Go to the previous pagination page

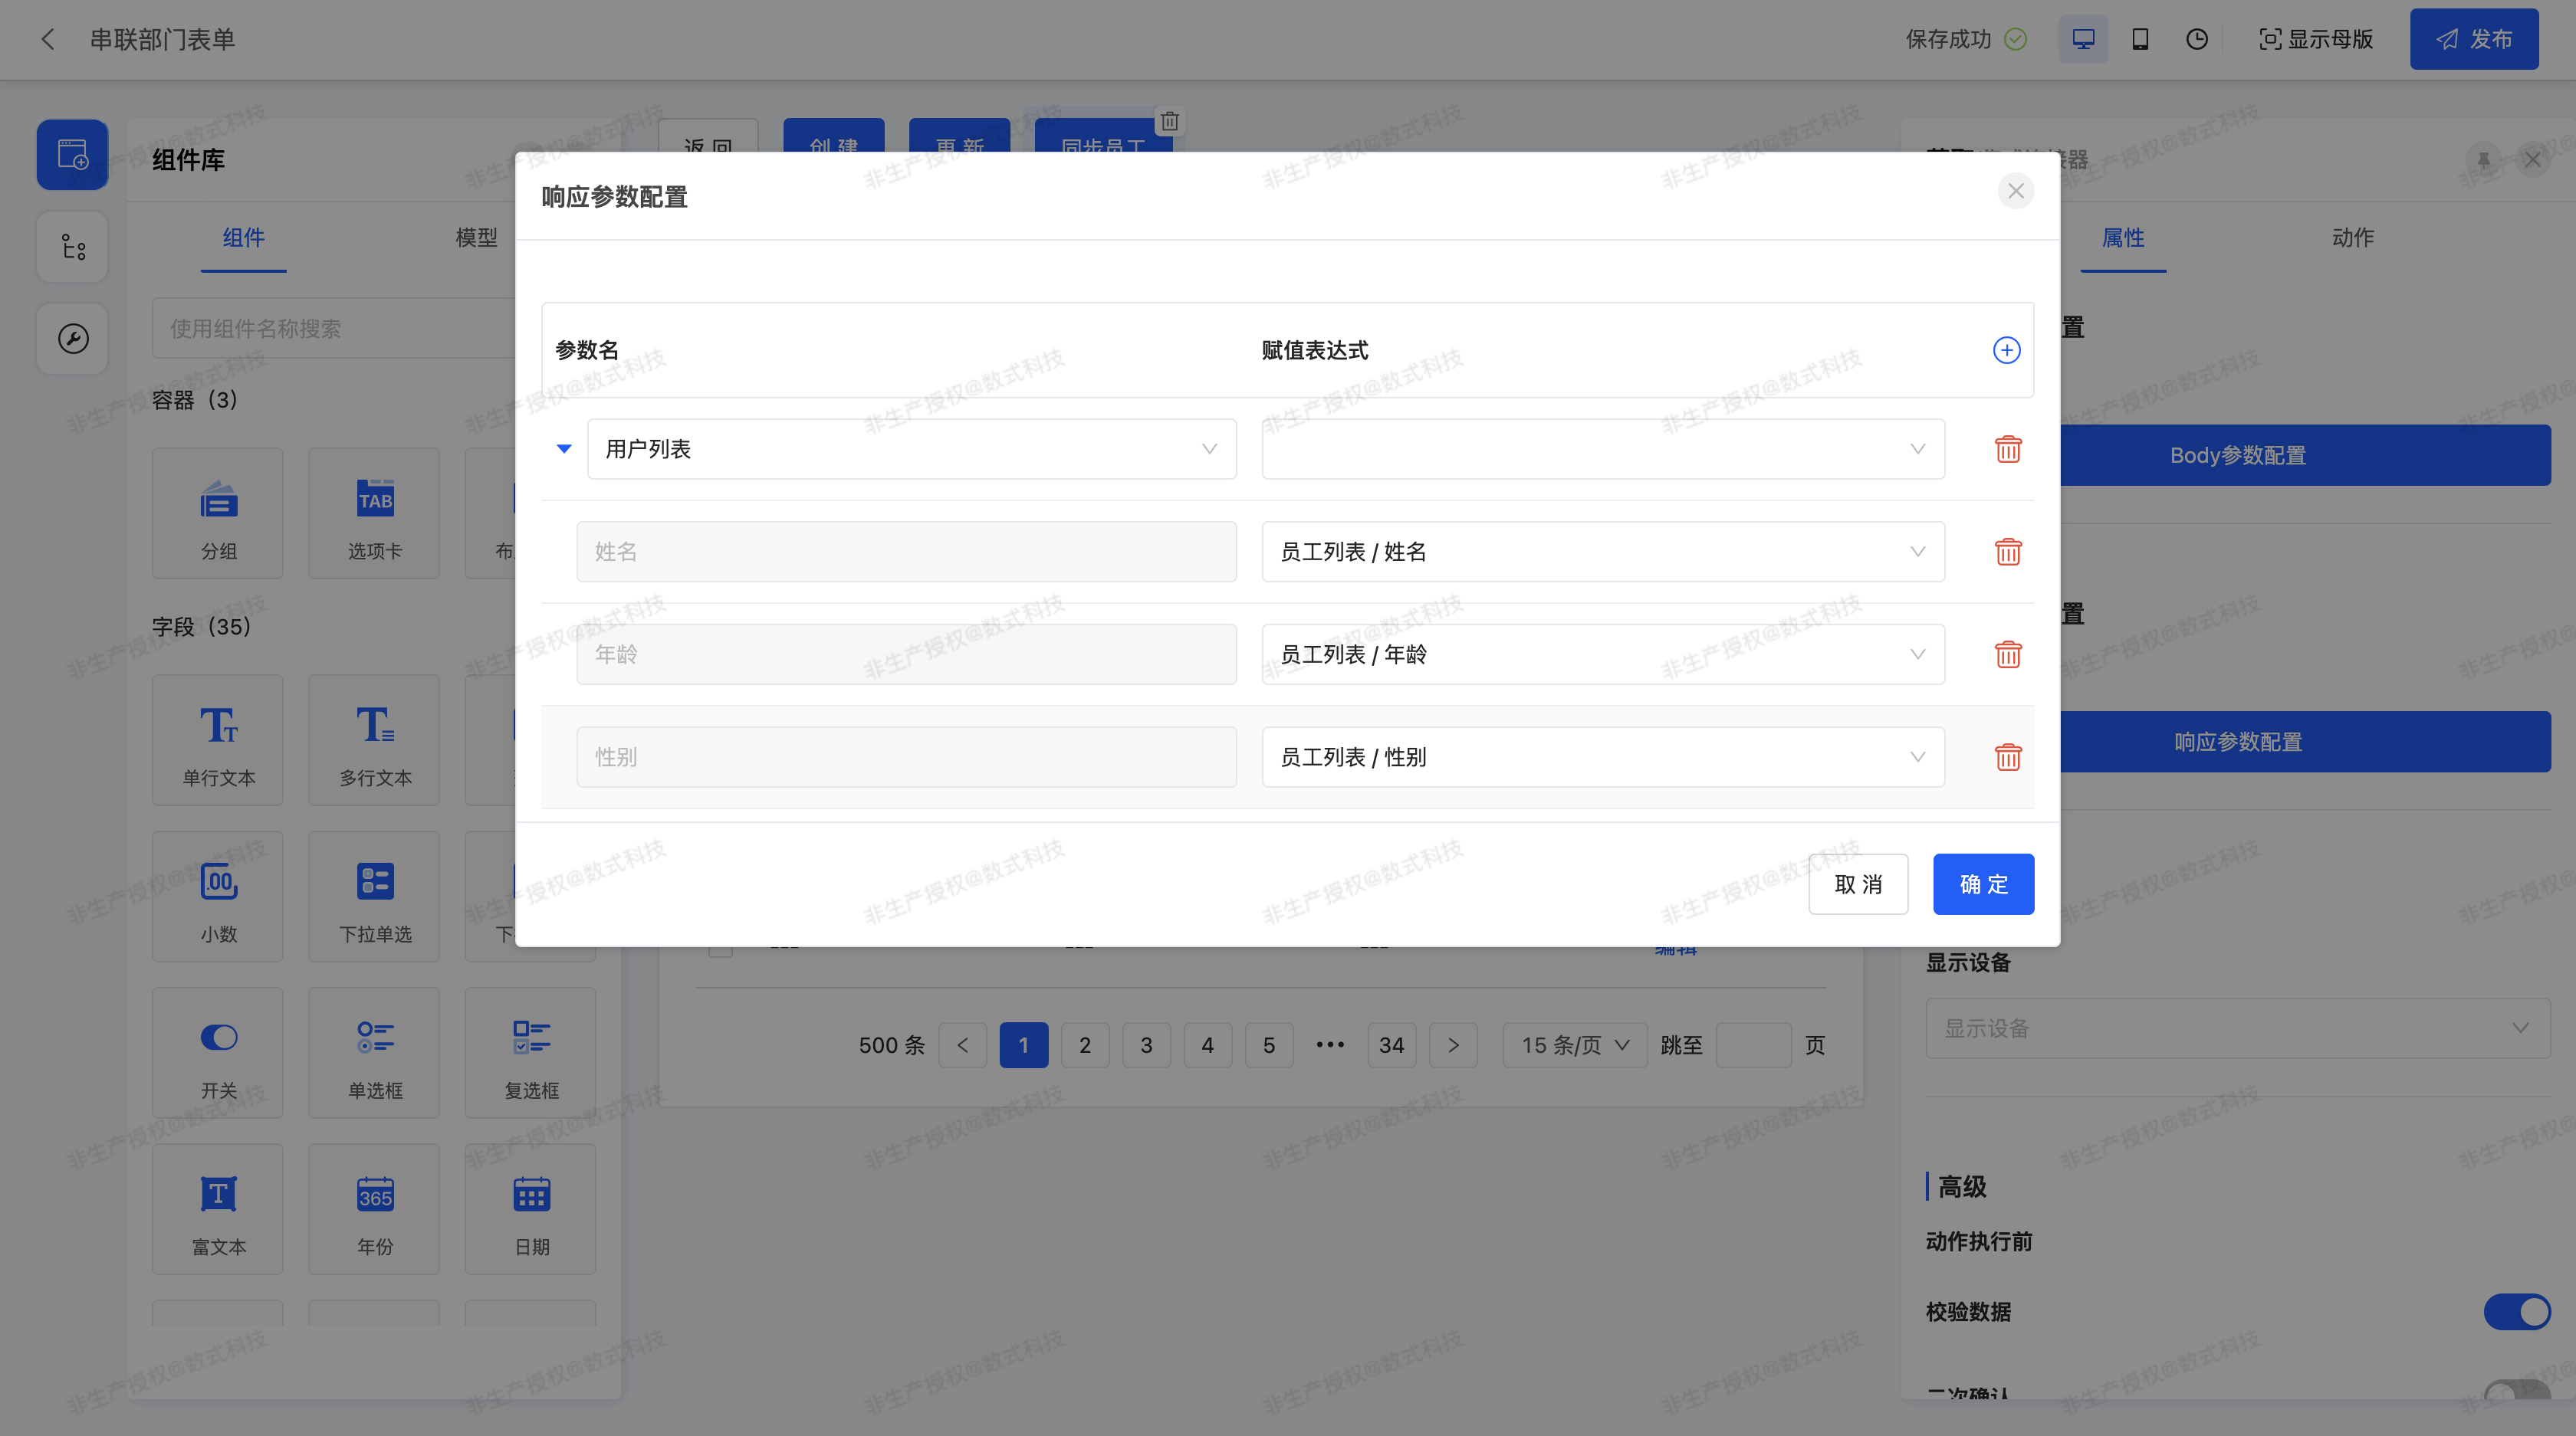963,1045
